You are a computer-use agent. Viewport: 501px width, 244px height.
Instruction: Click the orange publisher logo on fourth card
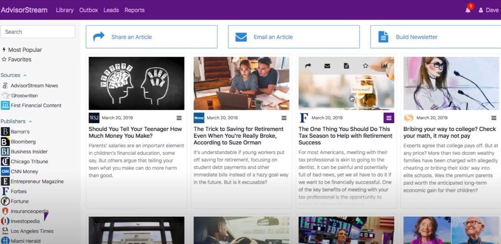coord(408,118)
